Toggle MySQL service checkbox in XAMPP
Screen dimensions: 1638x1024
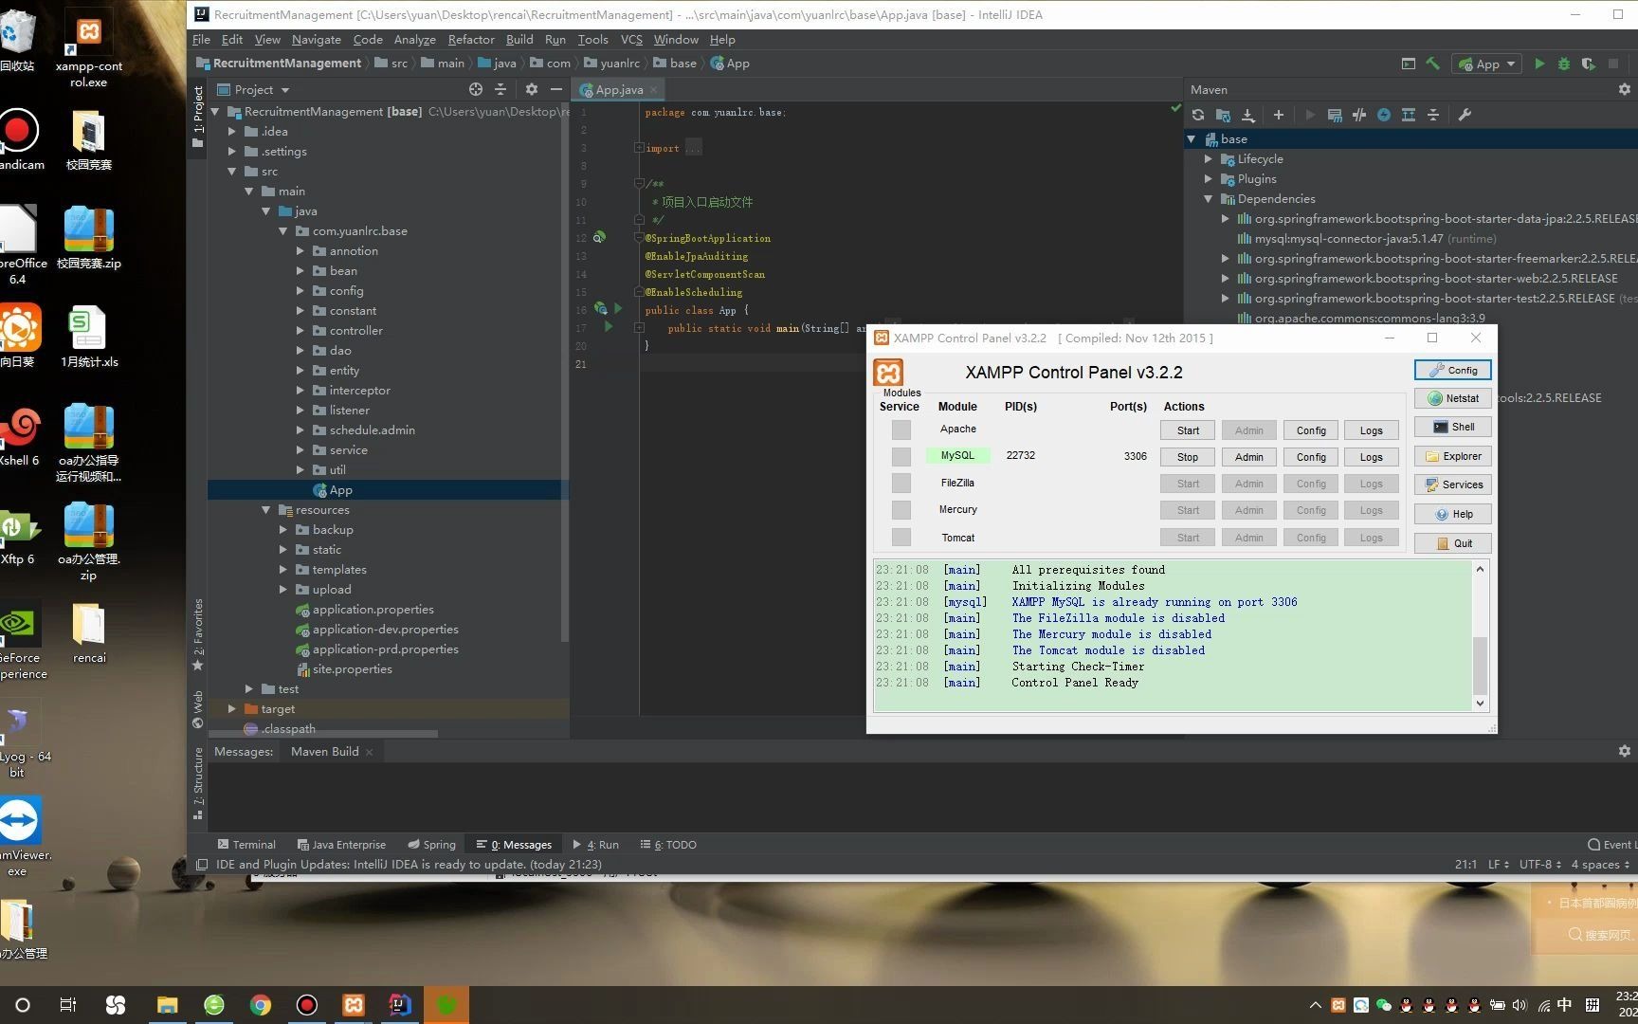click(x=901, y=456)
